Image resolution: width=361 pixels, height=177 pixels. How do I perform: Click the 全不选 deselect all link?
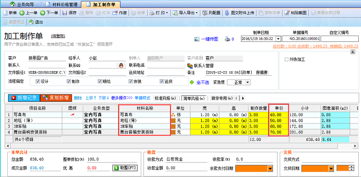pos(203,82)
